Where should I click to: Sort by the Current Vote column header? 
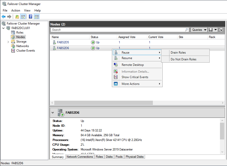[x=162, y=37]
